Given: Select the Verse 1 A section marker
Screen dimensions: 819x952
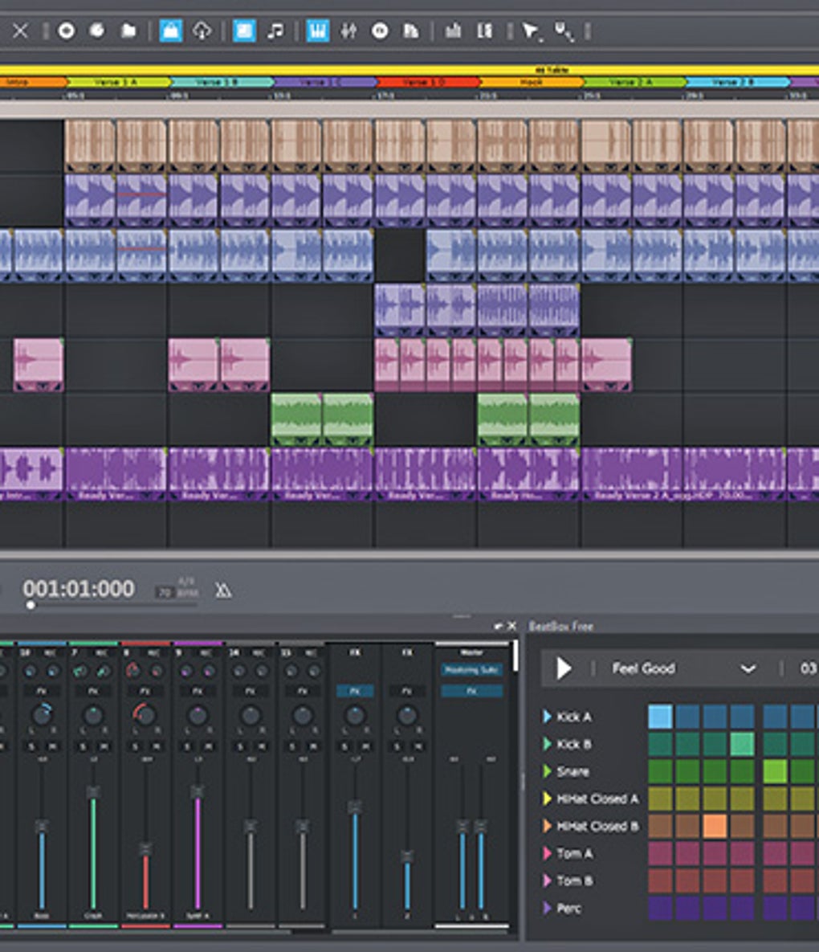Looking at the screenshot, I should point(118,82).
